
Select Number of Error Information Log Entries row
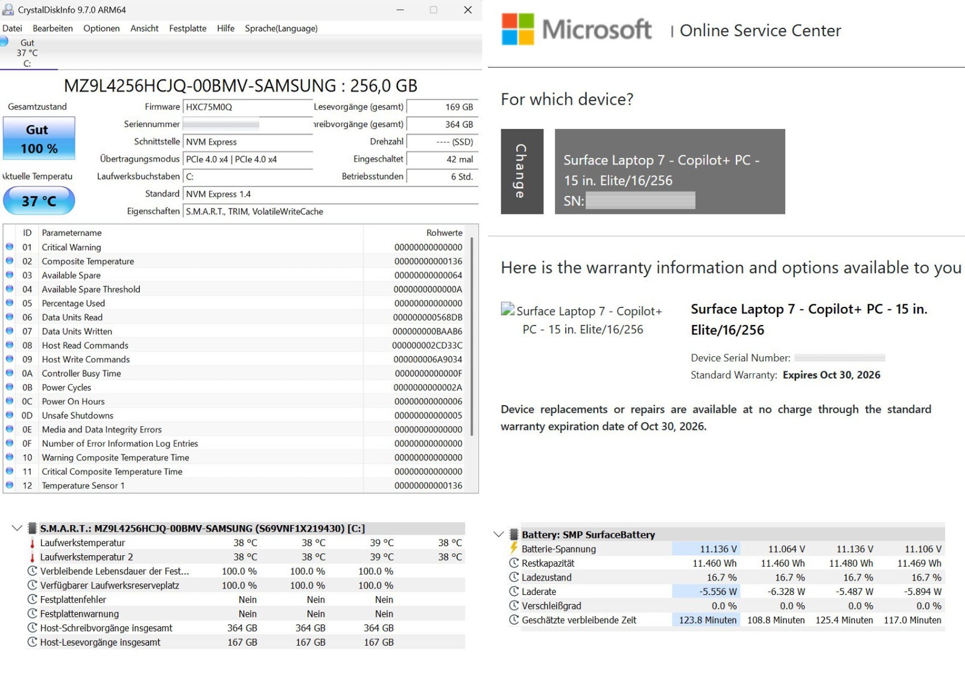pos(235,443)
